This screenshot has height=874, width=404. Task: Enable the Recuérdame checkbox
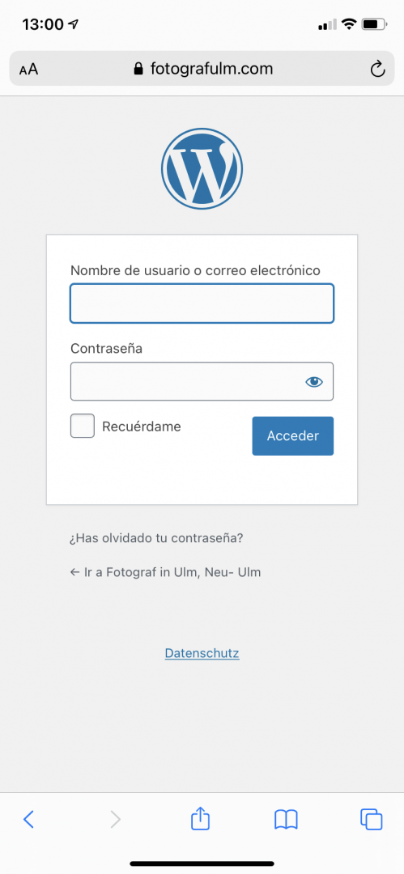[83, 426]
